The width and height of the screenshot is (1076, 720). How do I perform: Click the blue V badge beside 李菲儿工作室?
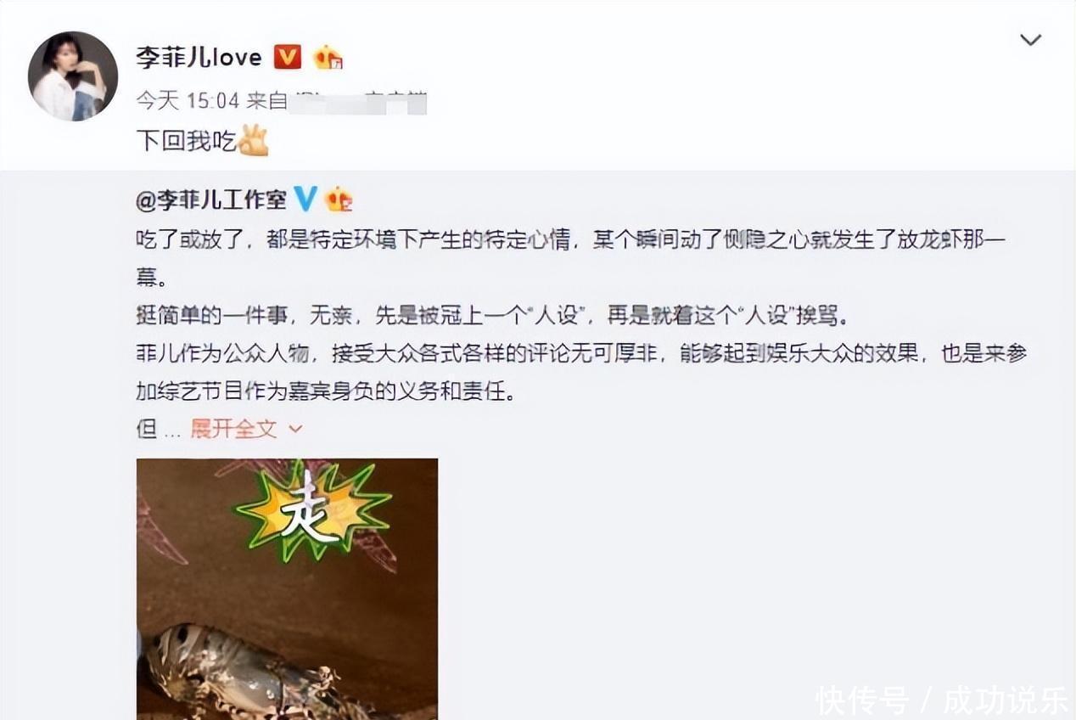305,199
